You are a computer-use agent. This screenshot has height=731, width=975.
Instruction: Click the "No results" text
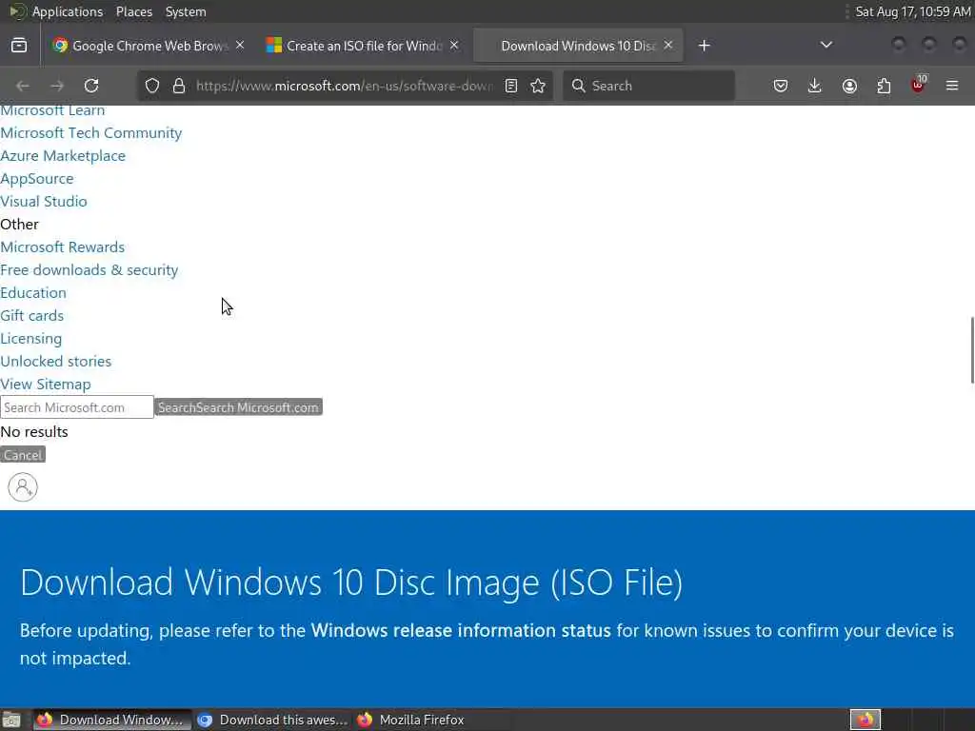[34, 432]
